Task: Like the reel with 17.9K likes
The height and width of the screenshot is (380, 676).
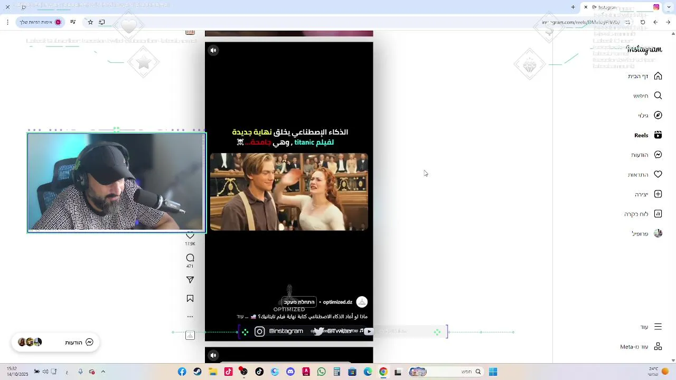Action: point(190,236)
